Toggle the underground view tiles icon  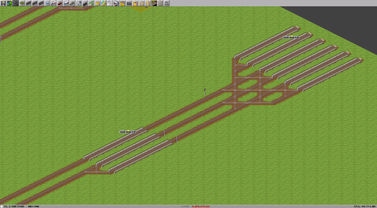coord(154,3)
